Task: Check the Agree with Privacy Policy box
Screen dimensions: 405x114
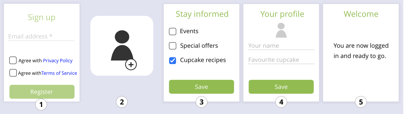Action: (x=13, y=60)
